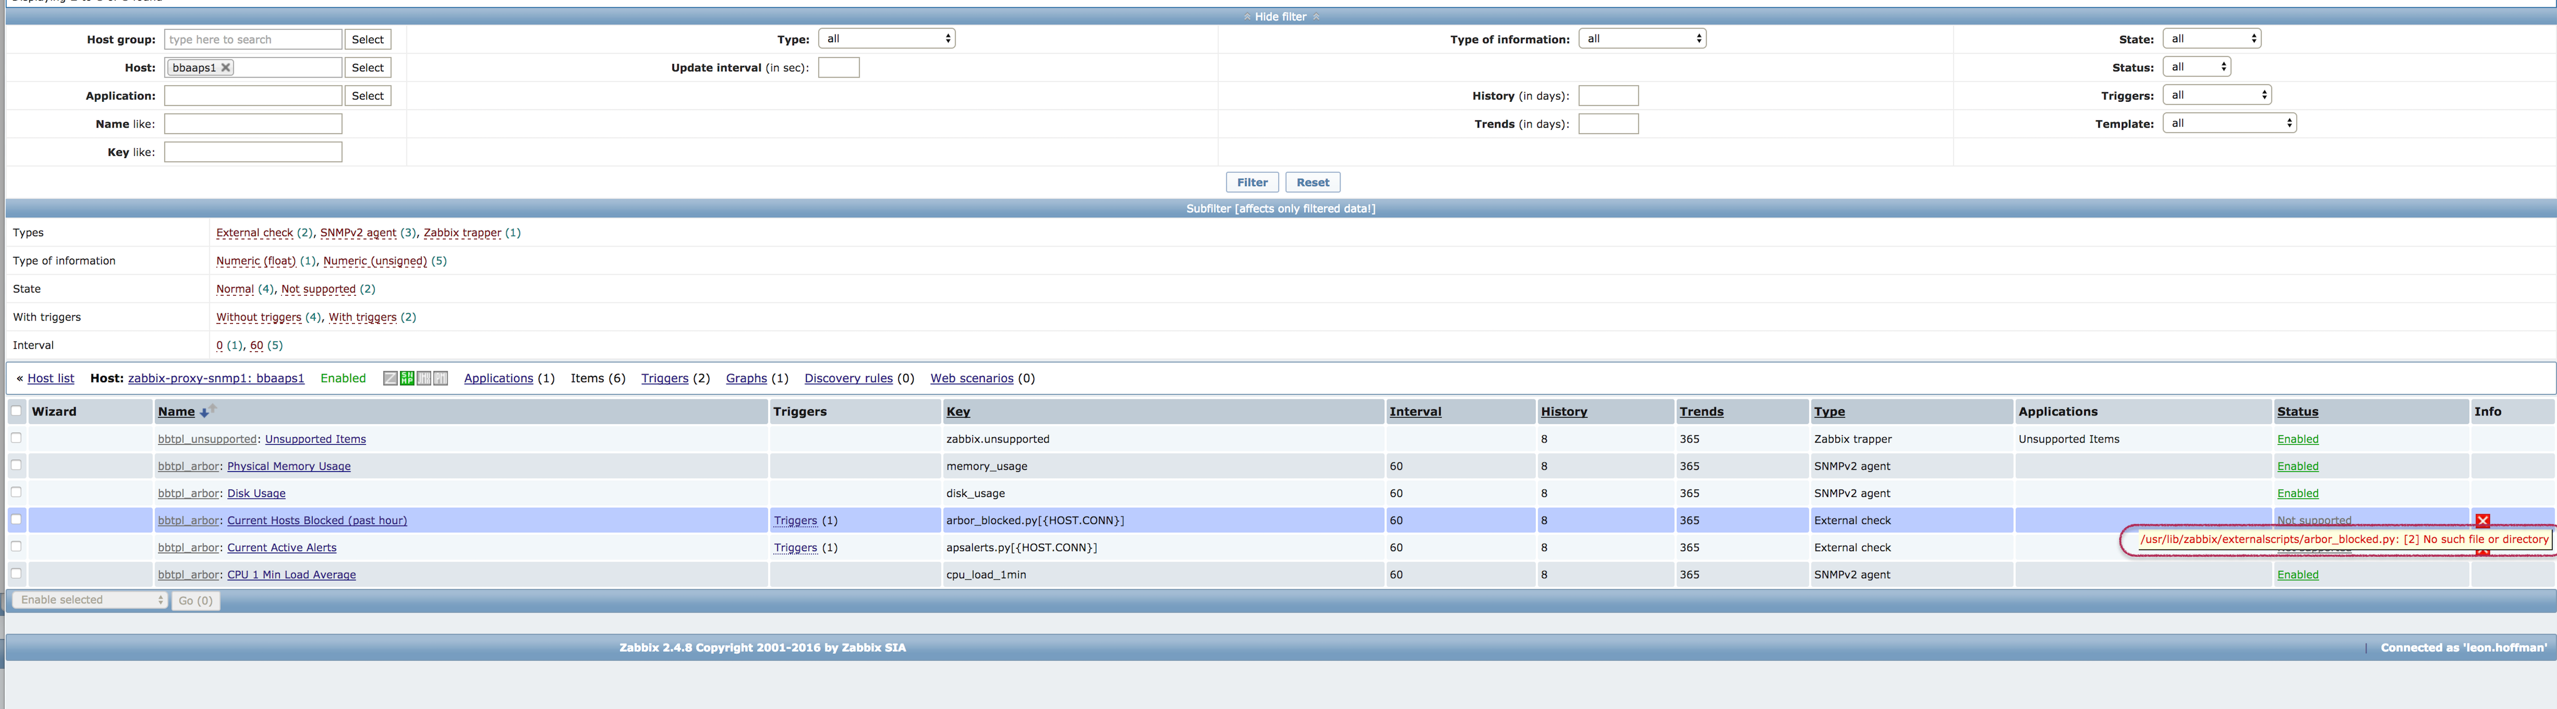Check the Disk Usage row checkbox
The image size is (2557, 709).
[x=16, y=492]
